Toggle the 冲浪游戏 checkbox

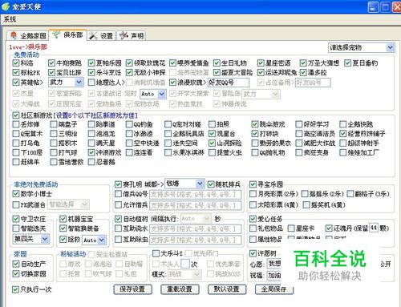click(x=91, y=152)
